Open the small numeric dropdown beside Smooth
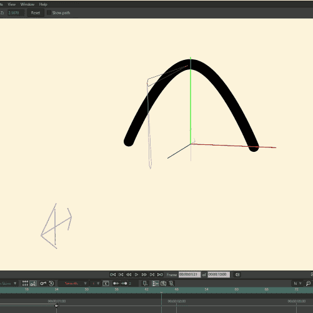Image resolution: width=313 pixels, height=313 pixels. [x=96, y=284]
